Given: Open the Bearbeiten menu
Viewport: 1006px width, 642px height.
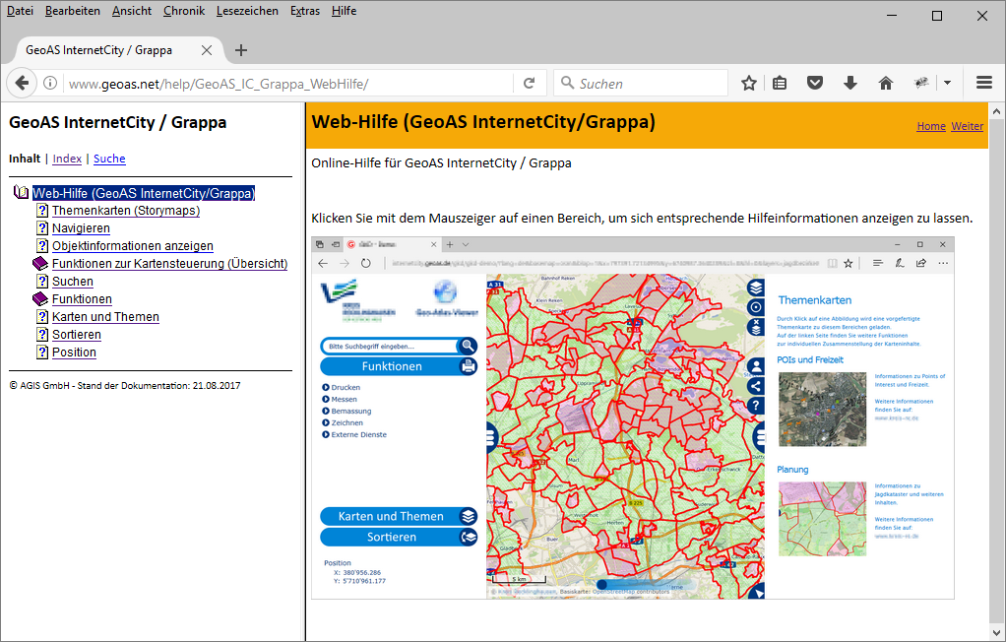Looking at the screenshot, I should 73,11.
